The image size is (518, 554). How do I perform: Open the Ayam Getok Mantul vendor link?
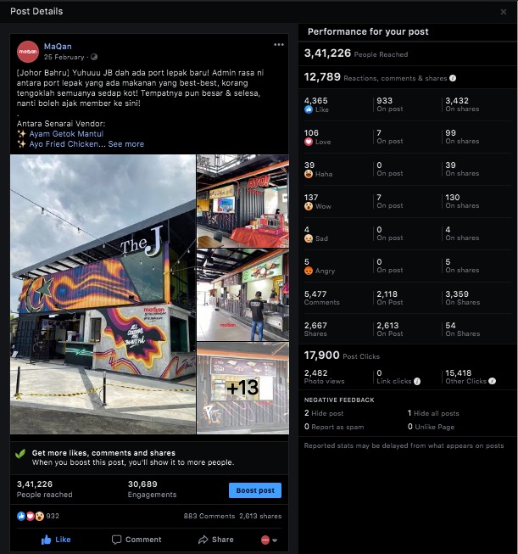point(66,134)
